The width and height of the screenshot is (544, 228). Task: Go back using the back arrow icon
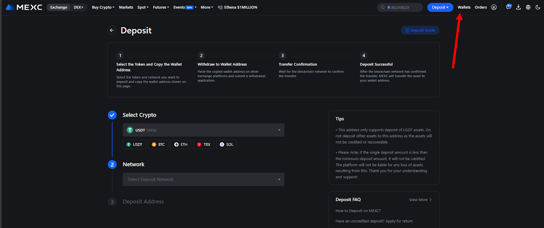(x=112, y=30)
